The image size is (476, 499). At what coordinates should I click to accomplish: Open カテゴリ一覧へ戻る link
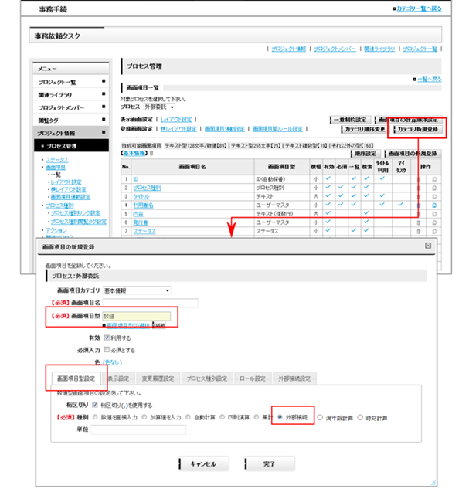[x=419, y=8]
